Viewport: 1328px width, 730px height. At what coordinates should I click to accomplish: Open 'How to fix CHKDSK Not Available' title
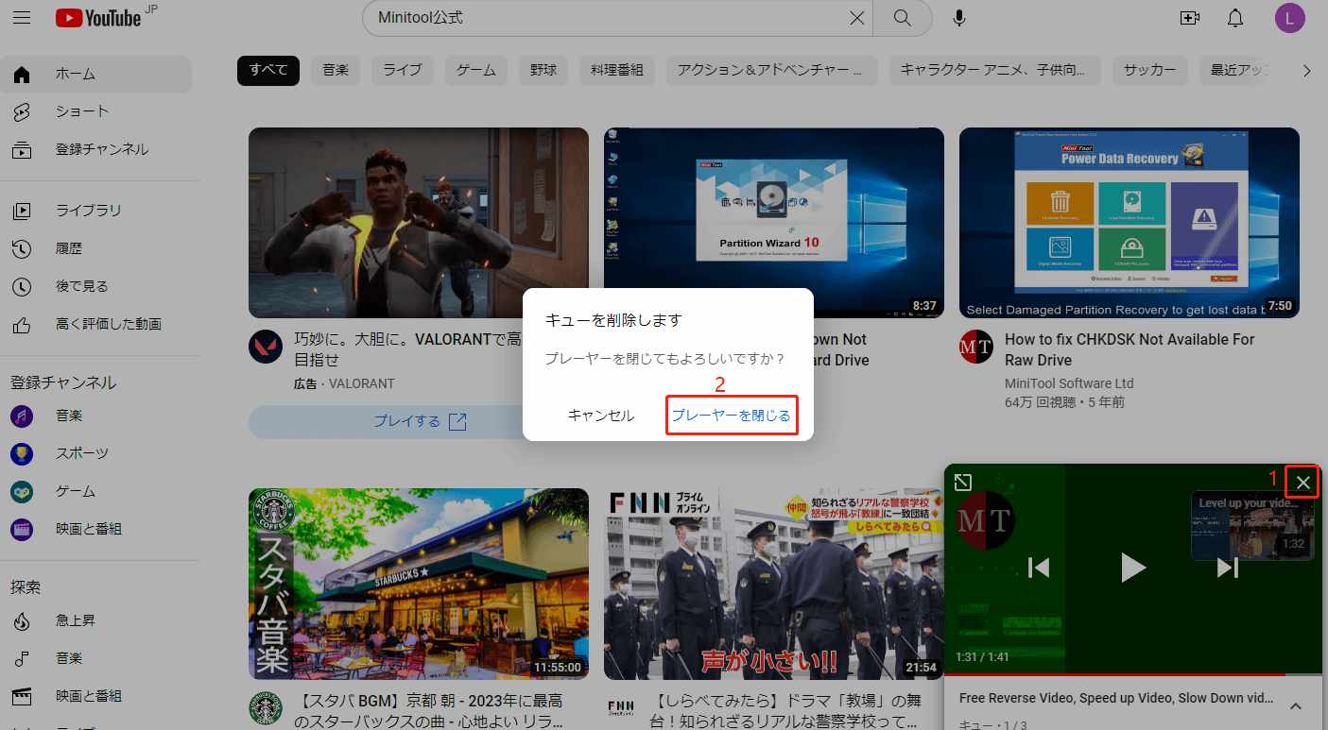point(1130,349)
